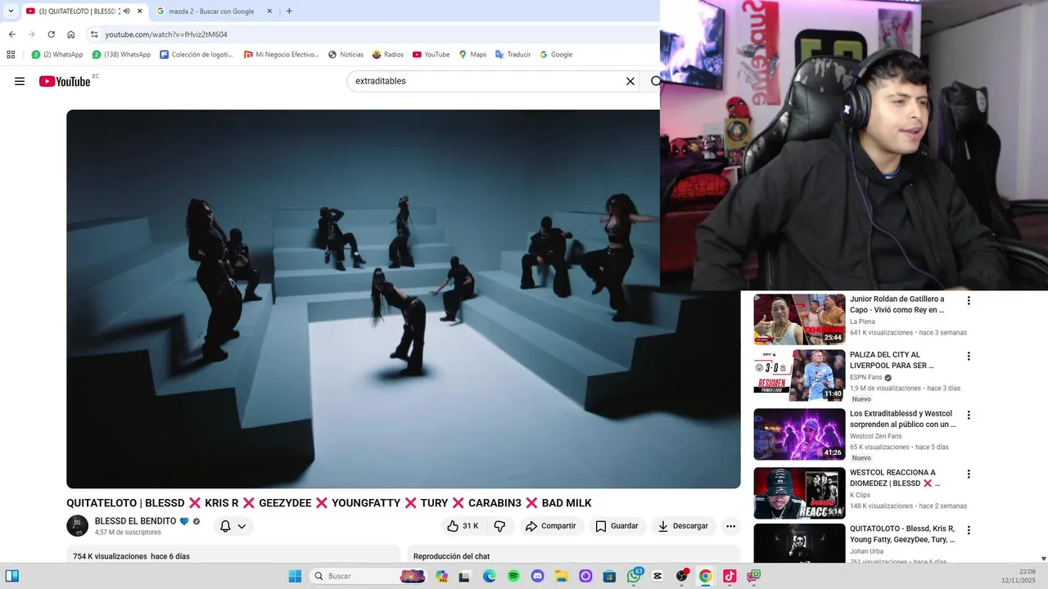Image resolution: width=1048 pixels, height=589 pixels.
Task: Open Discord from the taskbar
Action: (537, 576)
